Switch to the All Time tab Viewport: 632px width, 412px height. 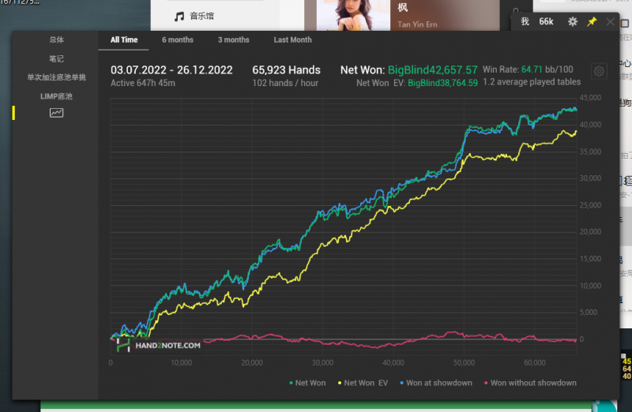point(124,40)
